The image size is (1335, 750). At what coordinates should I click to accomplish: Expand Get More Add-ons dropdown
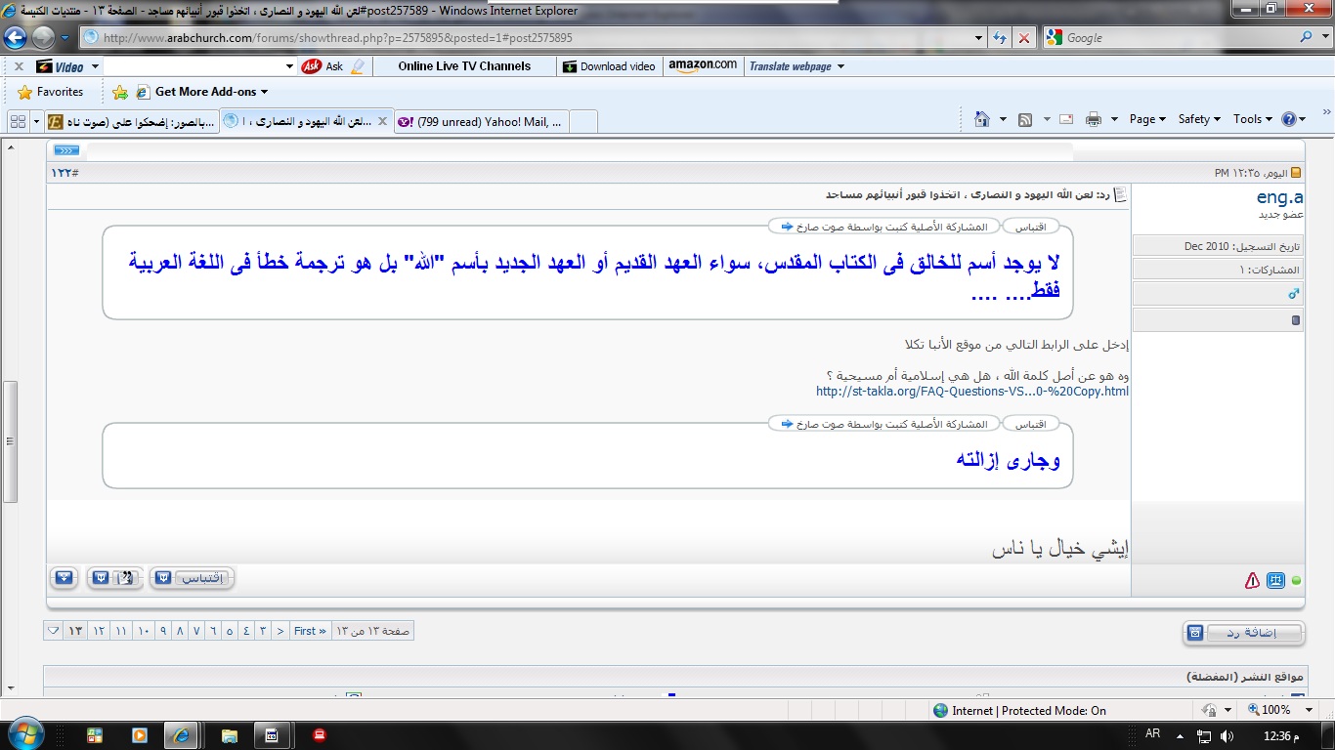click(x=264, y=92)
